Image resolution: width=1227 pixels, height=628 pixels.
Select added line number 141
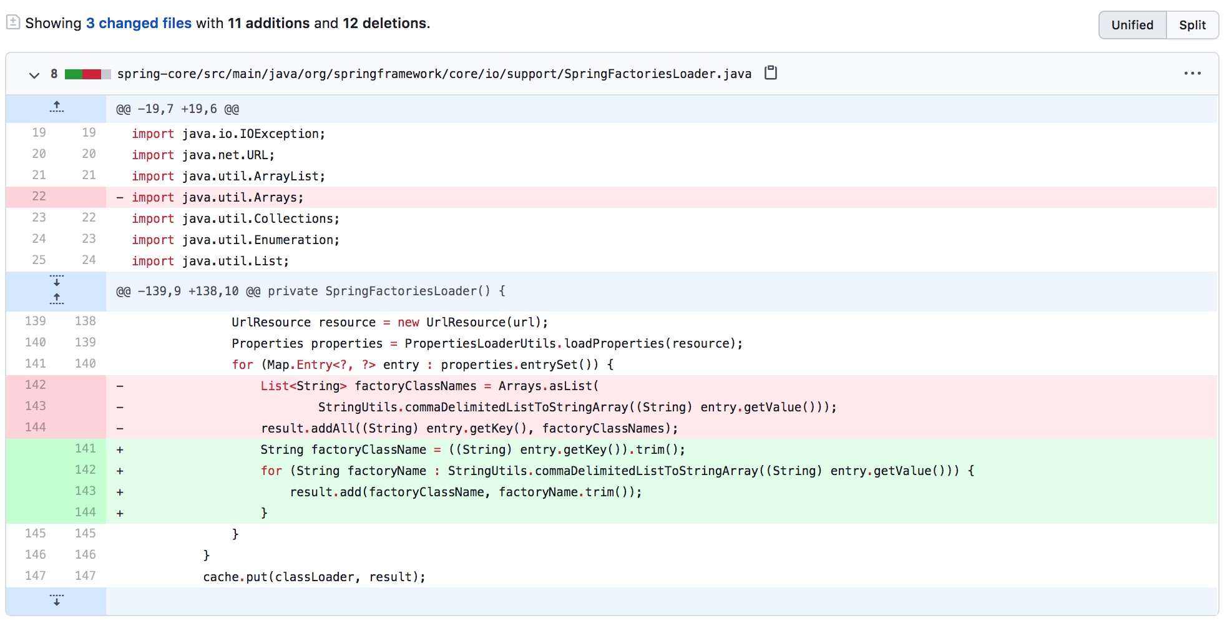point(85,449)
